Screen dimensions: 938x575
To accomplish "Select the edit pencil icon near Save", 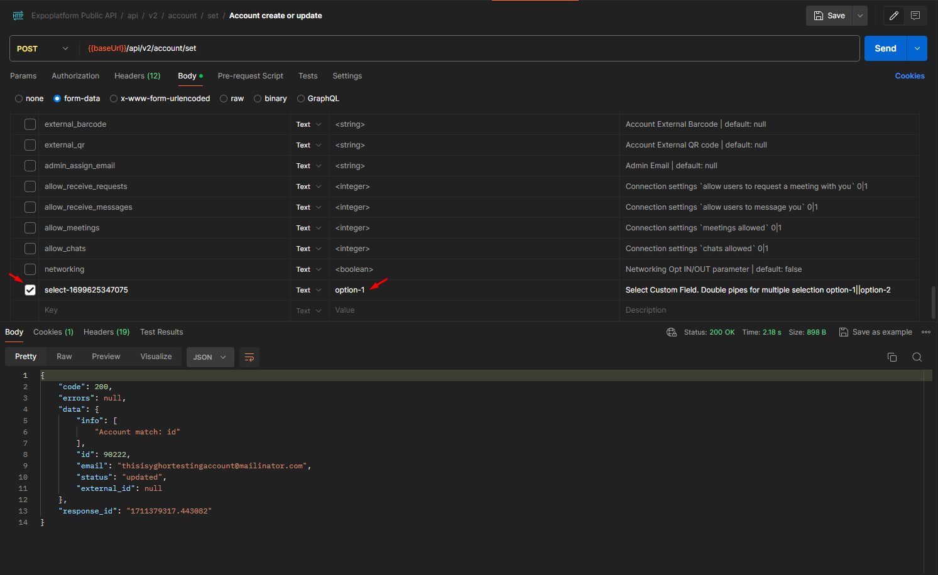I will [x=893, y=15].
